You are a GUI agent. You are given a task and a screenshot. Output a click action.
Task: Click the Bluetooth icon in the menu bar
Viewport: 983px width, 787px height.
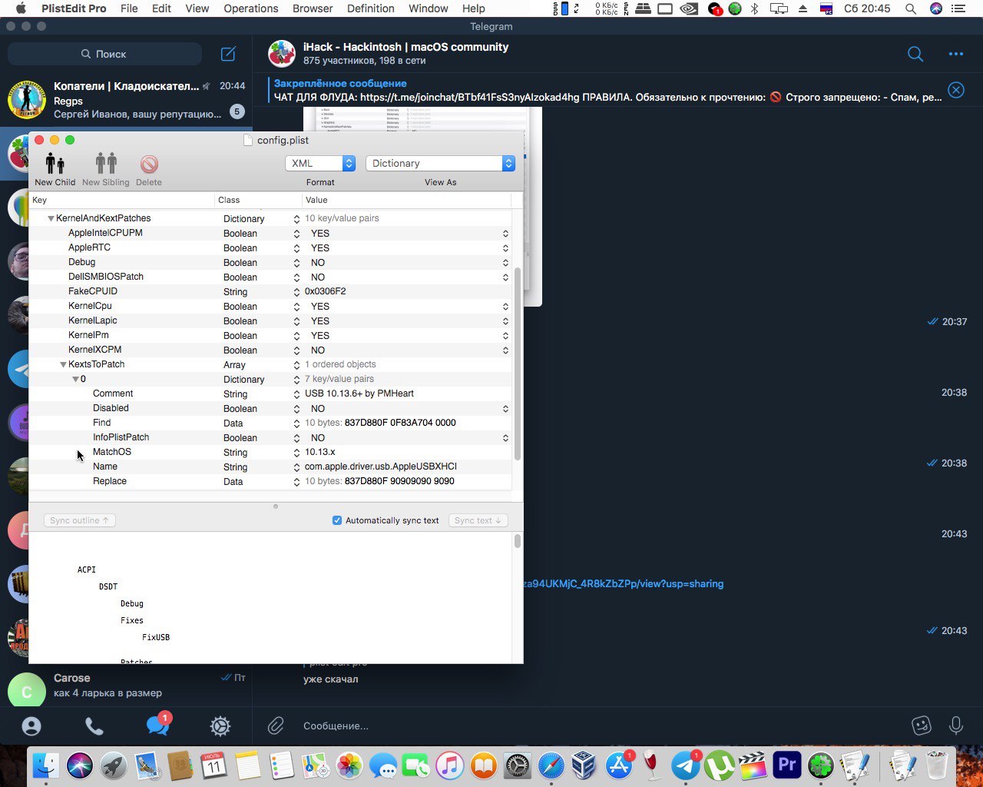754,8
